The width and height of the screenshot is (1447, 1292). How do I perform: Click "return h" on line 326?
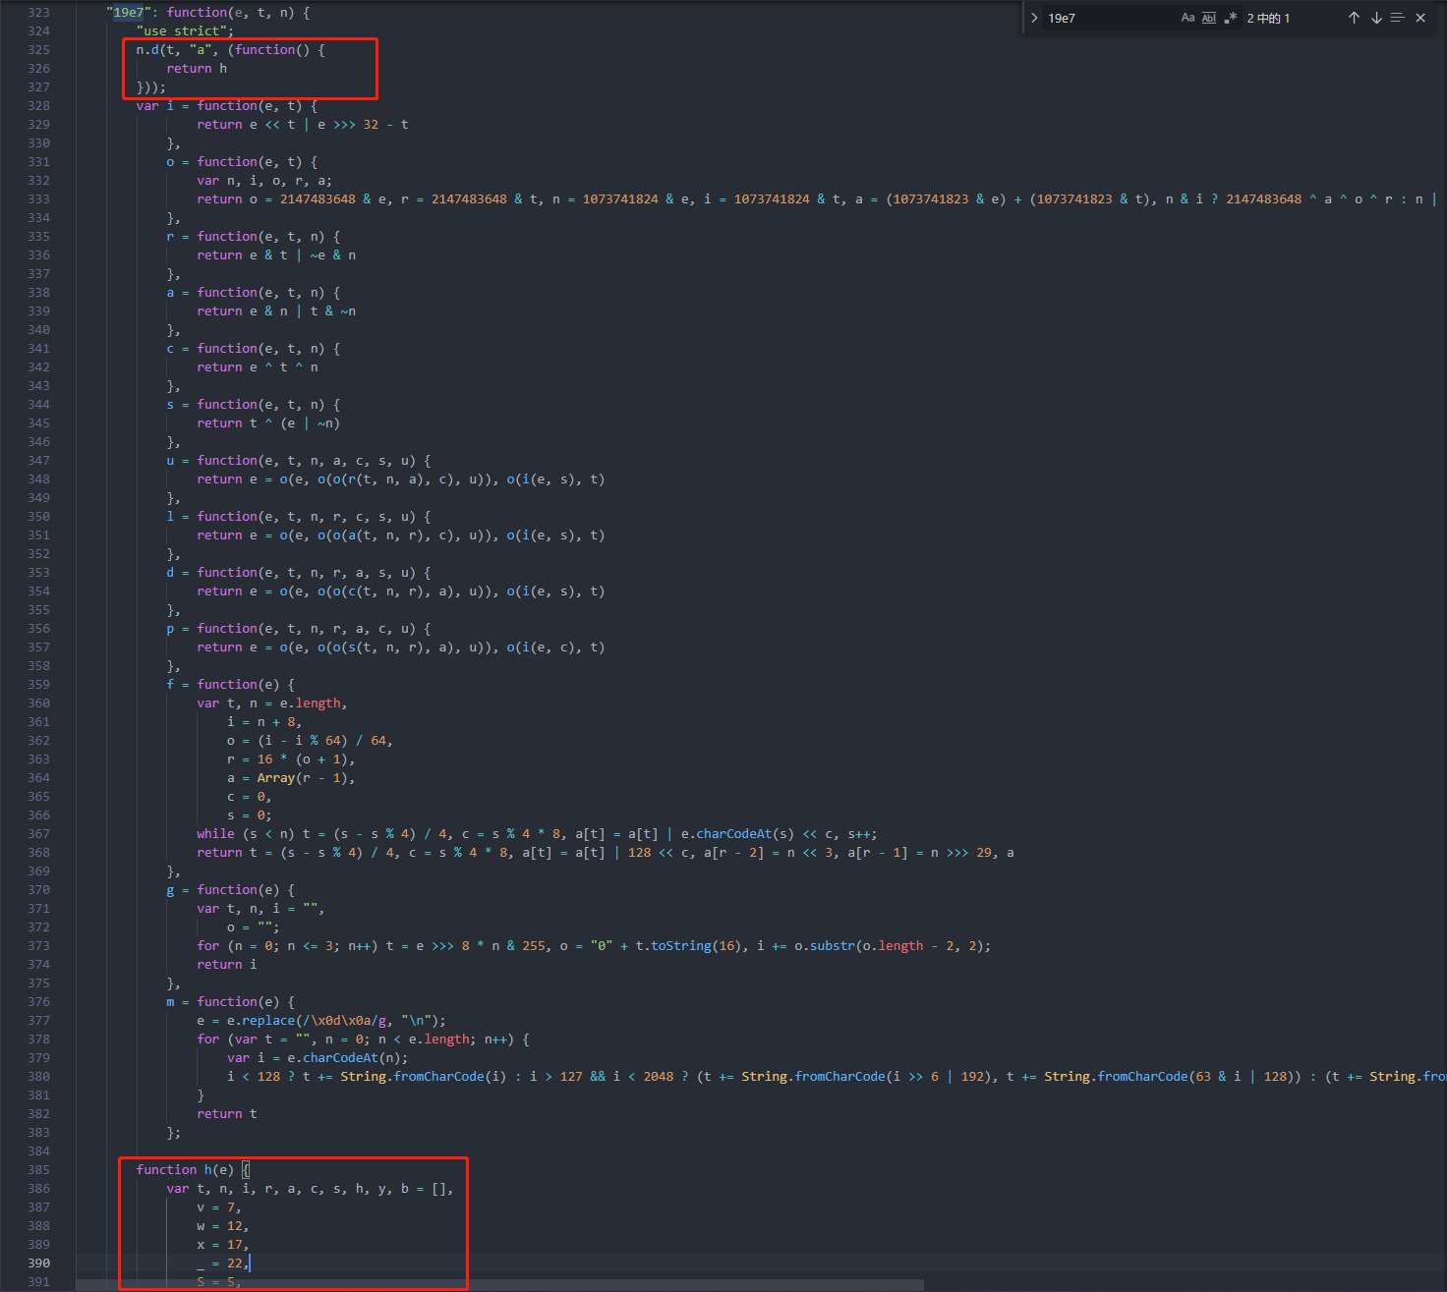pyautogui.click(x=197, y=69)
